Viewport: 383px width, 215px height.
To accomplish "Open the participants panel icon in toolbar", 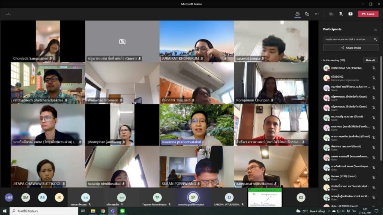I will pos(297,14).
